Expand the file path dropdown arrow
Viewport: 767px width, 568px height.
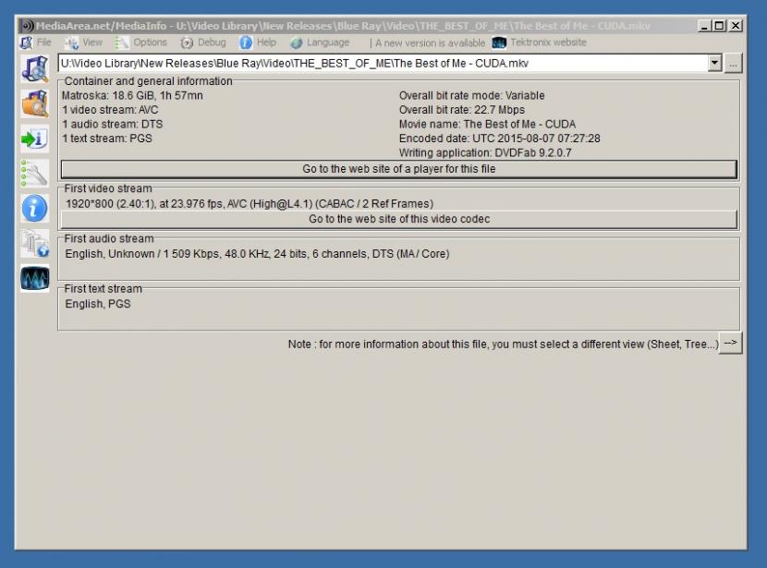tap(714, 63)
